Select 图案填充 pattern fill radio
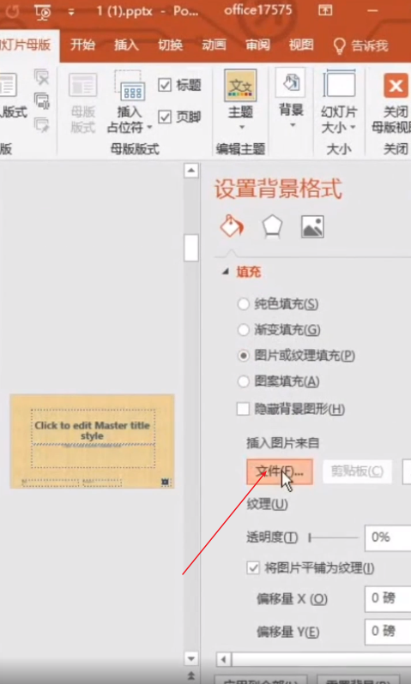The image size is (411, 684). pyautogui.click(x=243, y=381)
